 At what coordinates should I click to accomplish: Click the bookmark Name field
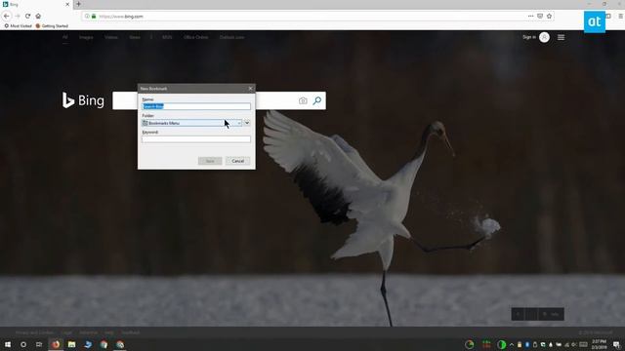tap(196, 106)
